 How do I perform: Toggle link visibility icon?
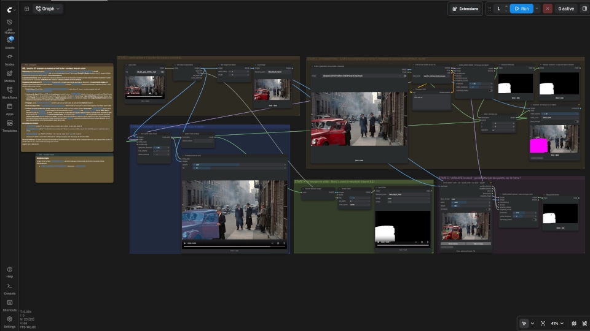584,323
